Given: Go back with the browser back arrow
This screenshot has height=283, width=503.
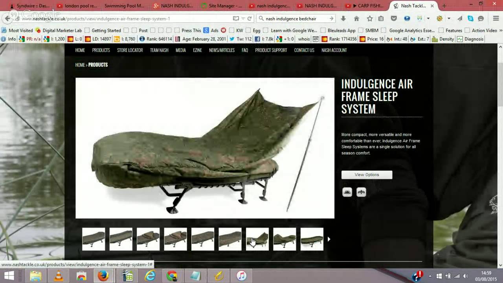Looking at the screenshot, I should (x=7, y=18).
